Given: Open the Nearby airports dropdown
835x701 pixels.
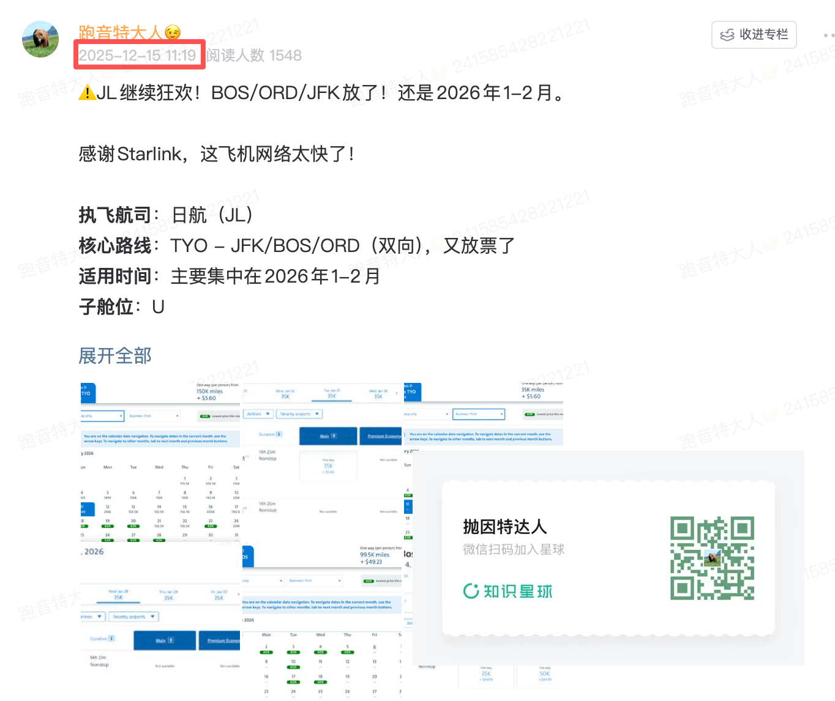Looking at the screenshot, I should click(298, 414).
